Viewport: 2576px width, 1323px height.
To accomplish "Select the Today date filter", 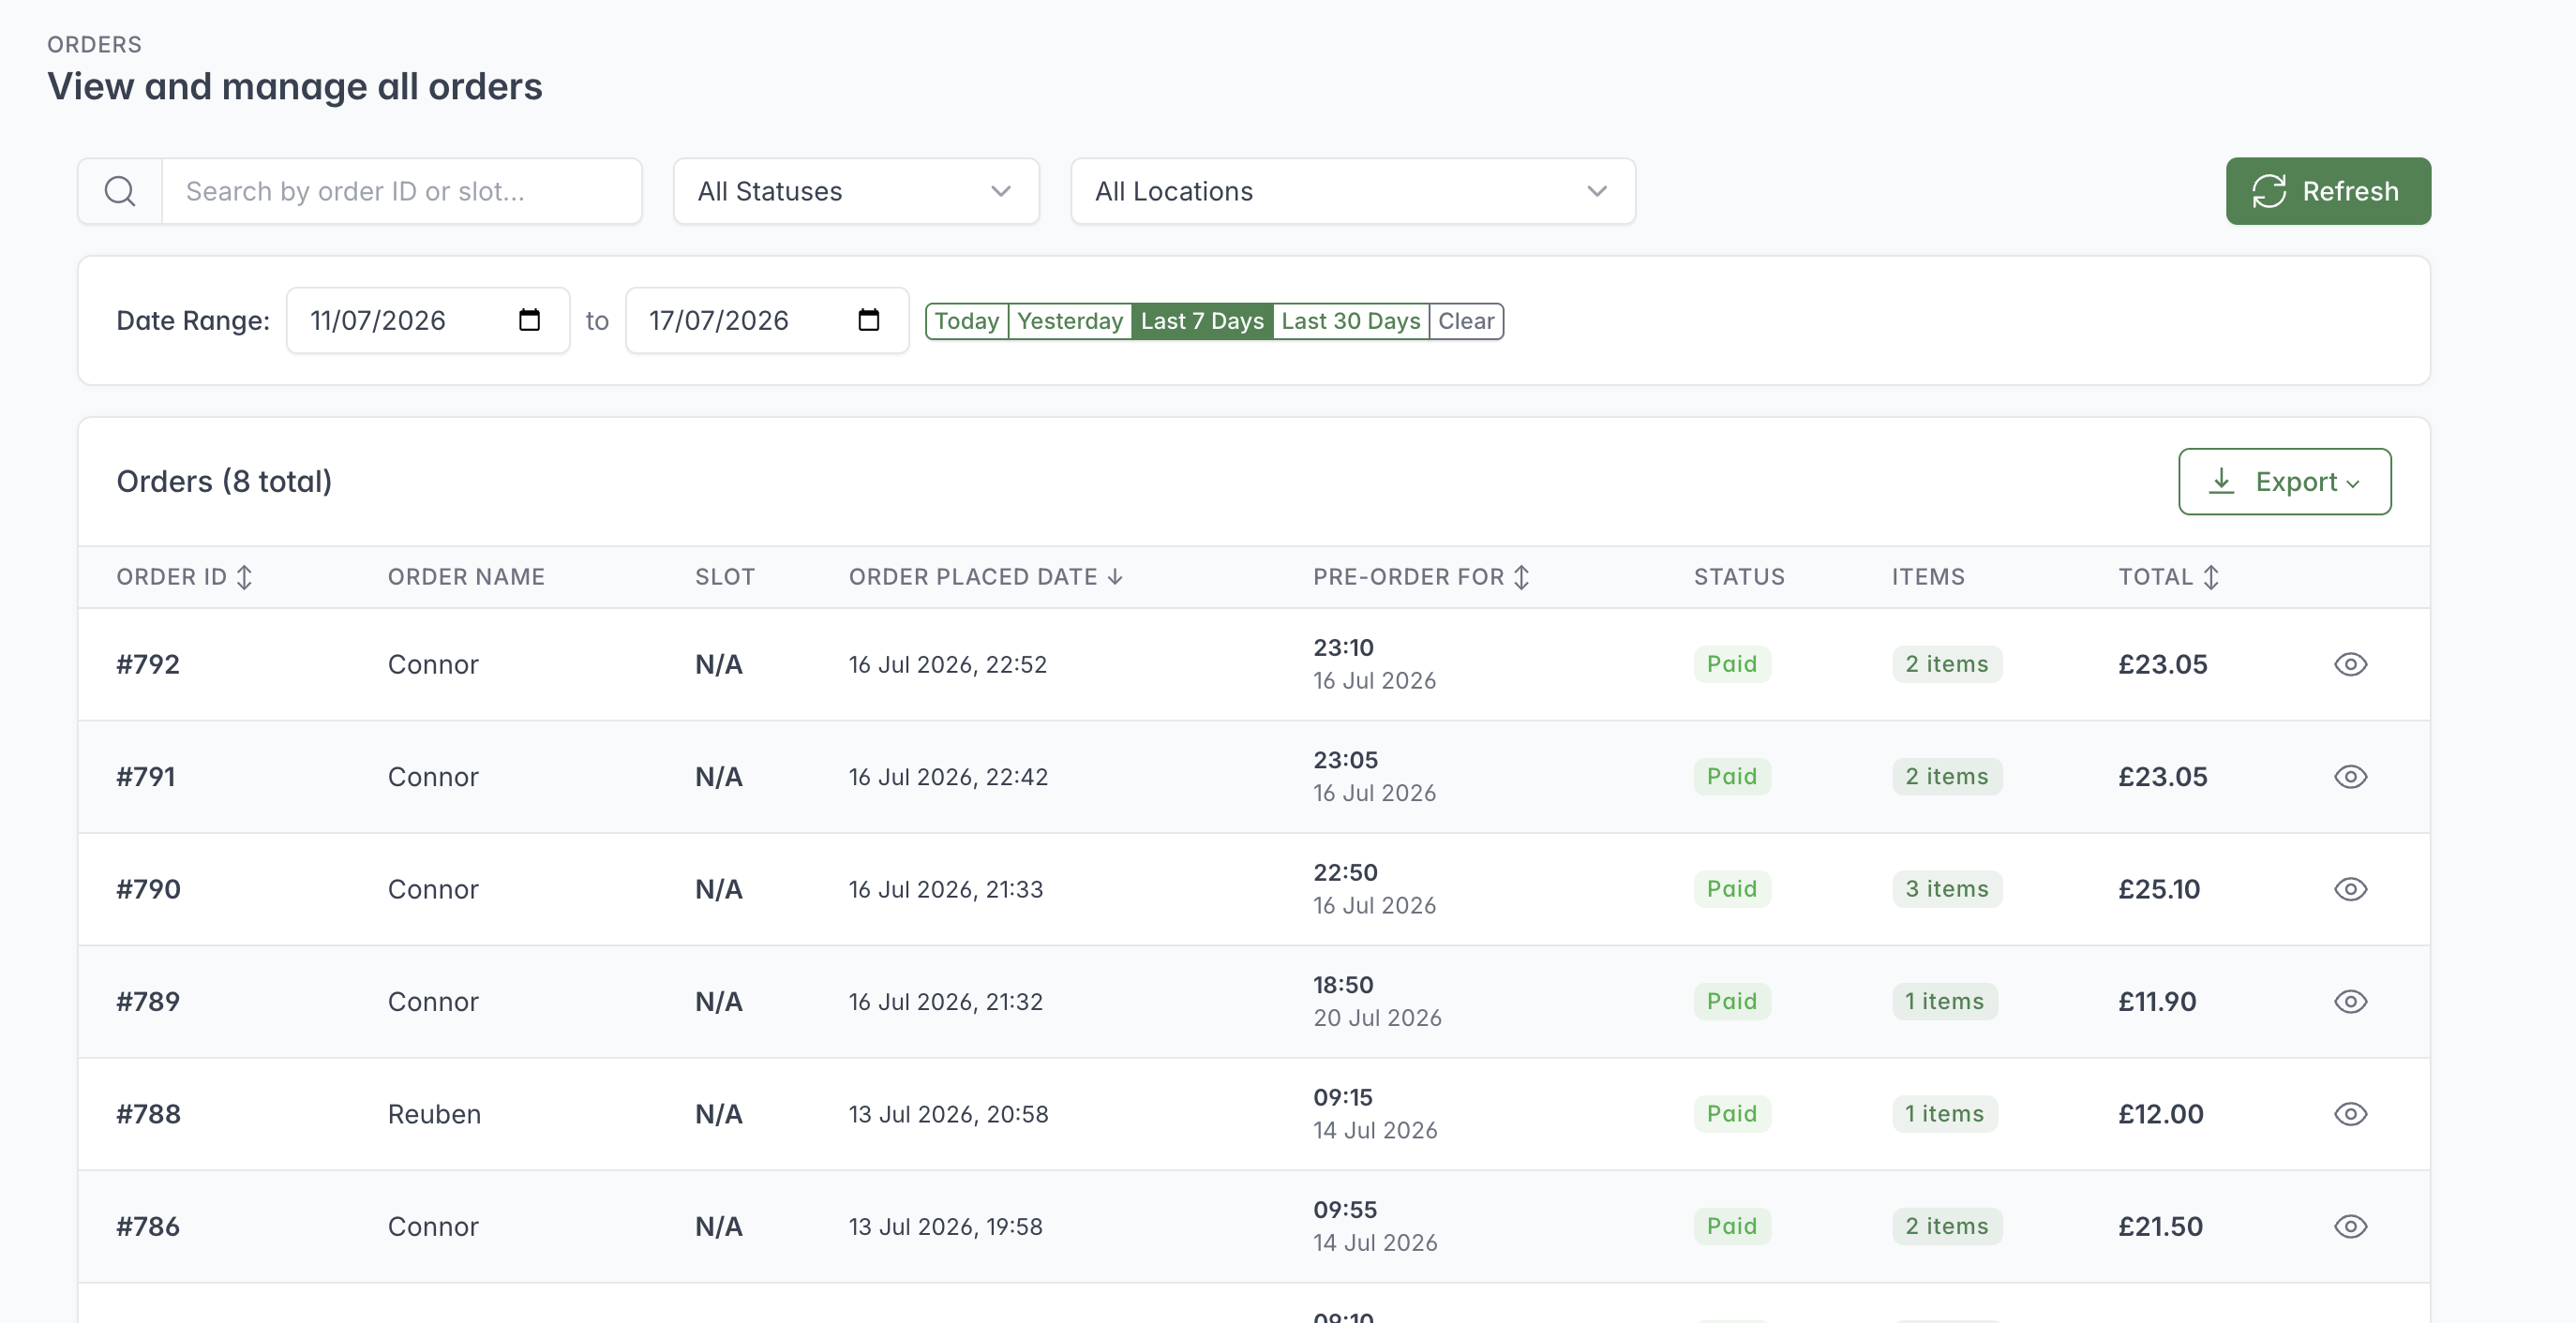I will [966, 320].
